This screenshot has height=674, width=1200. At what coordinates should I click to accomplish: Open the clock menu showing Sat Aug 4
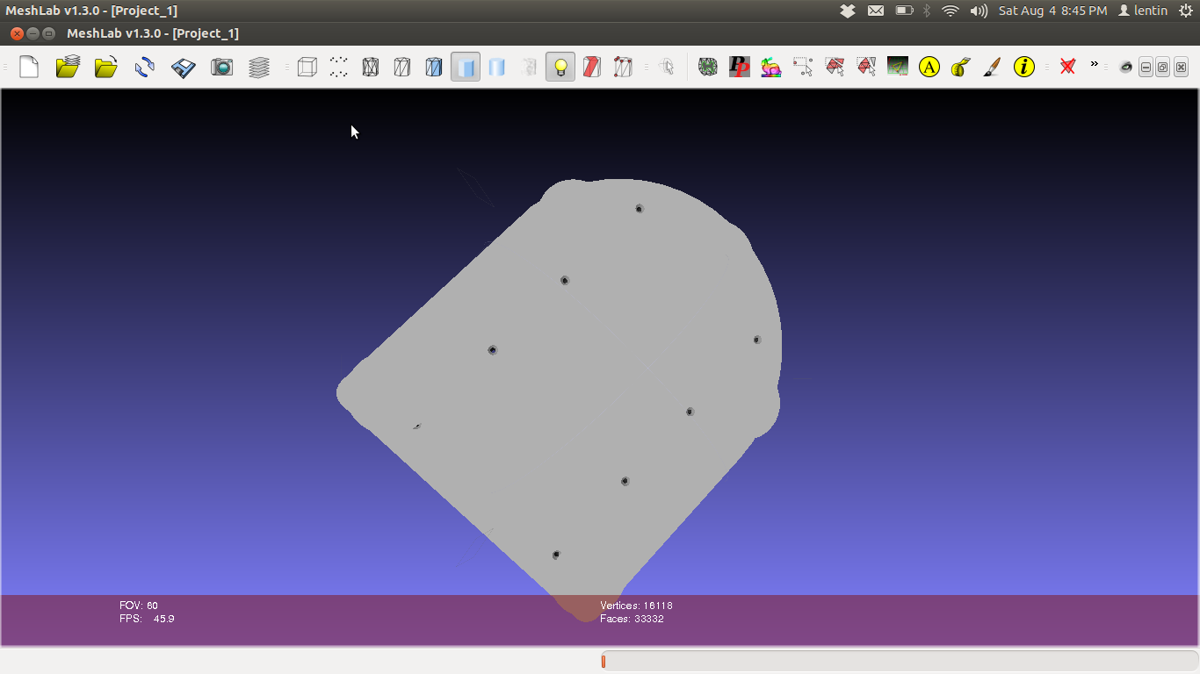1051,11
